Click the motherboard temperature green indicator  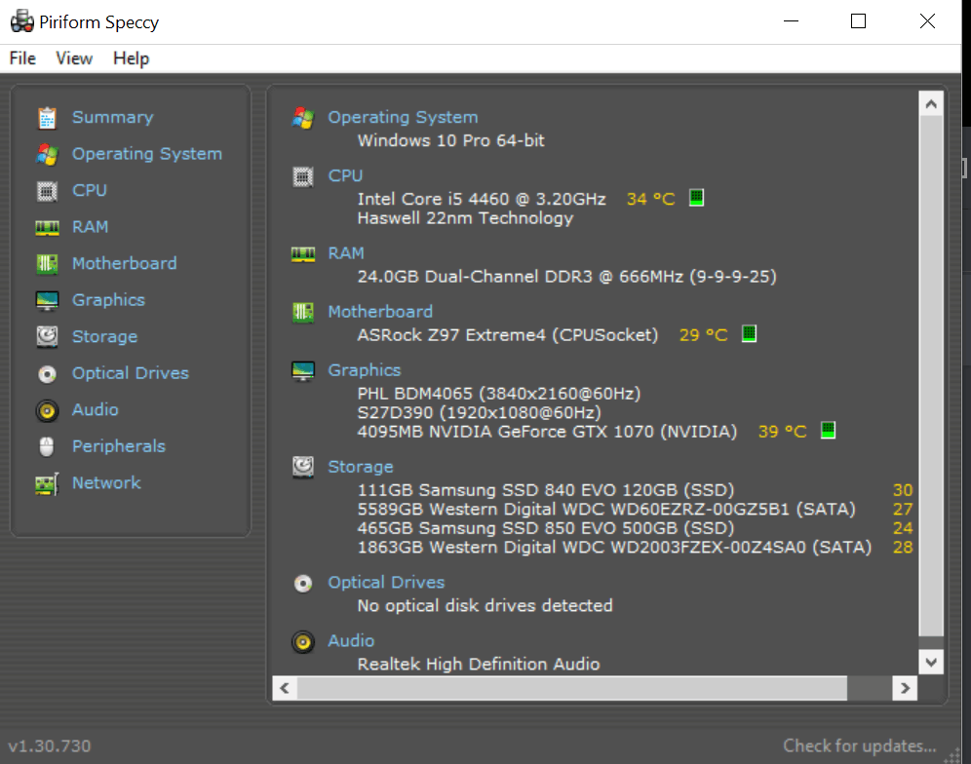point(750,333)
